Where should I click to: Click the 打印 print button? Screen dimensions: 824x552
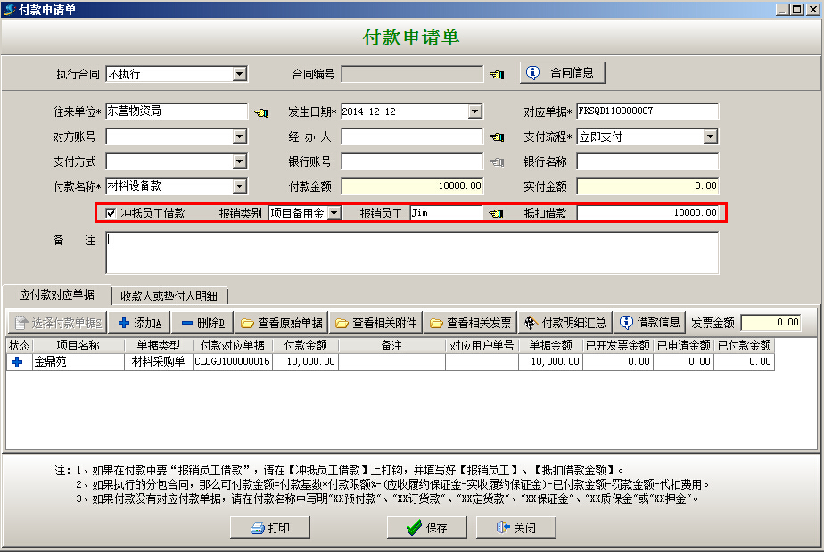click(x=270, y=528)
